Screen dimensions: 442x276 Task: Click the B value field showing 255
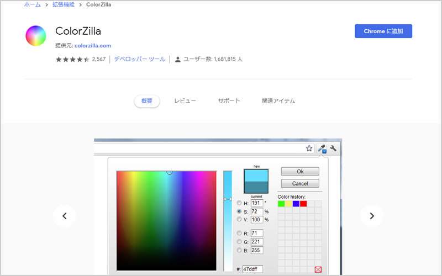pos(257,250)
